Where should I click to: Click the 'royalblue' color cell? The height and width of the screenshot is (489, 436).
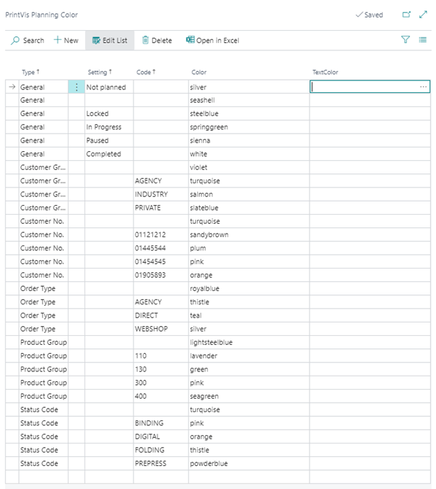click(249, 288)
